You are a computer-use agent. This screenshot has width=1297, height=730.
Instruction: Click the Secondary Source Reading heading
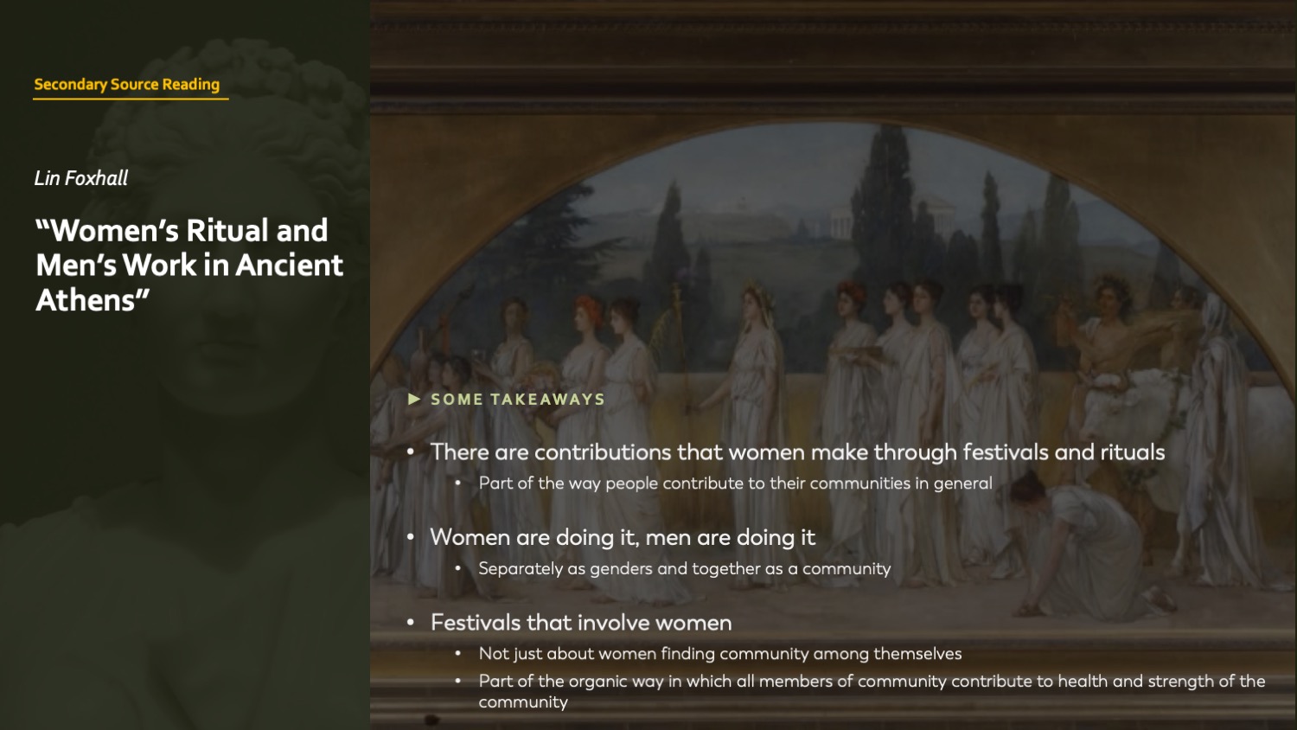tap(127, 84)
